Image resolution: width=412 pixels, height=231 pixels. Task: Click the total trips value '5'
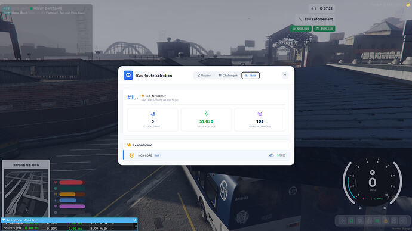pyautogui.click(x=153, y=121)
